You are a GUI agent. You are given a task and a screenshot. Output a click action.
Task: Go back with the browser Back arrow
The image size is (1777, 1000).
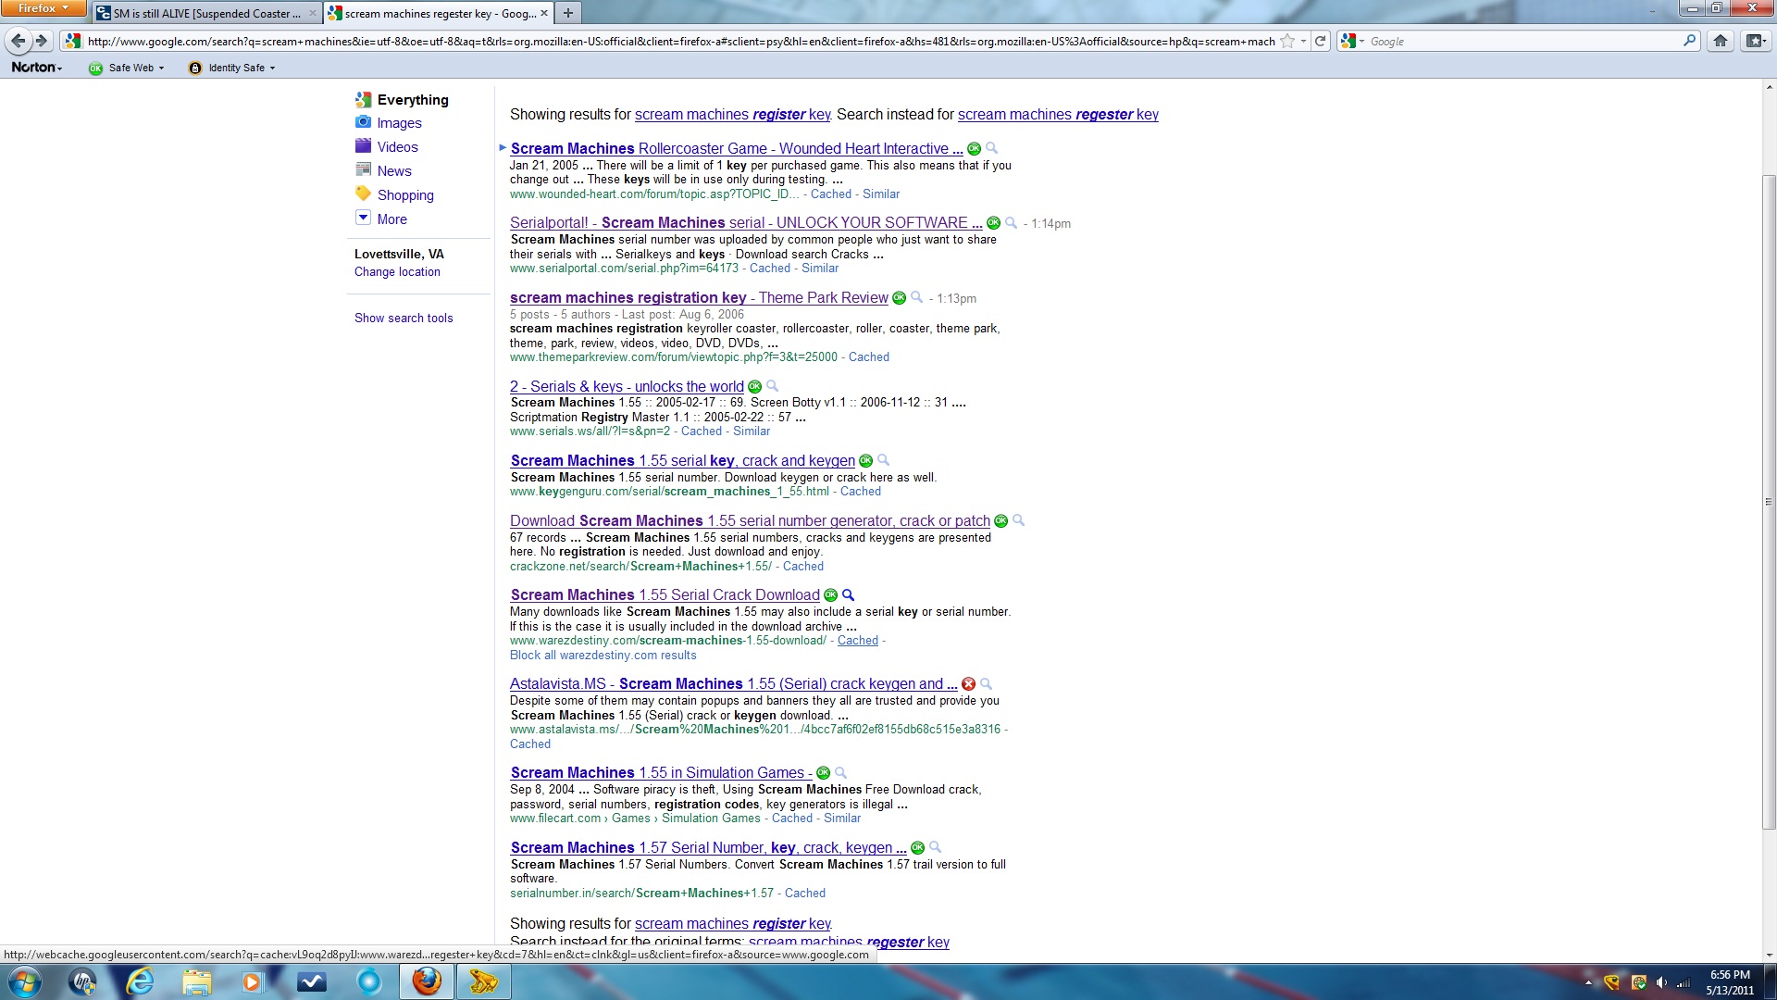pyautogui.click(x=18, y=41)
